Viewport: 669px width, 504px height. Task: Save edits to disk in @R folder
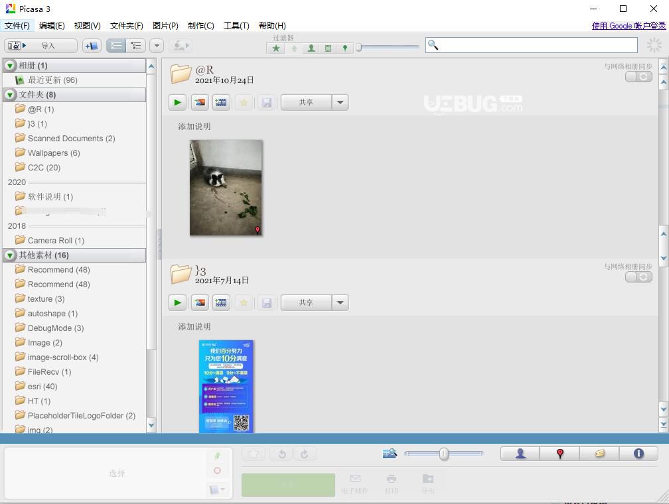267,102
